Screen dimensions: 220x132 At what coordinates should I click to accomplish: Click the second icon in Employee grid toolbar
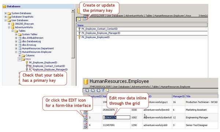(93, 90)
